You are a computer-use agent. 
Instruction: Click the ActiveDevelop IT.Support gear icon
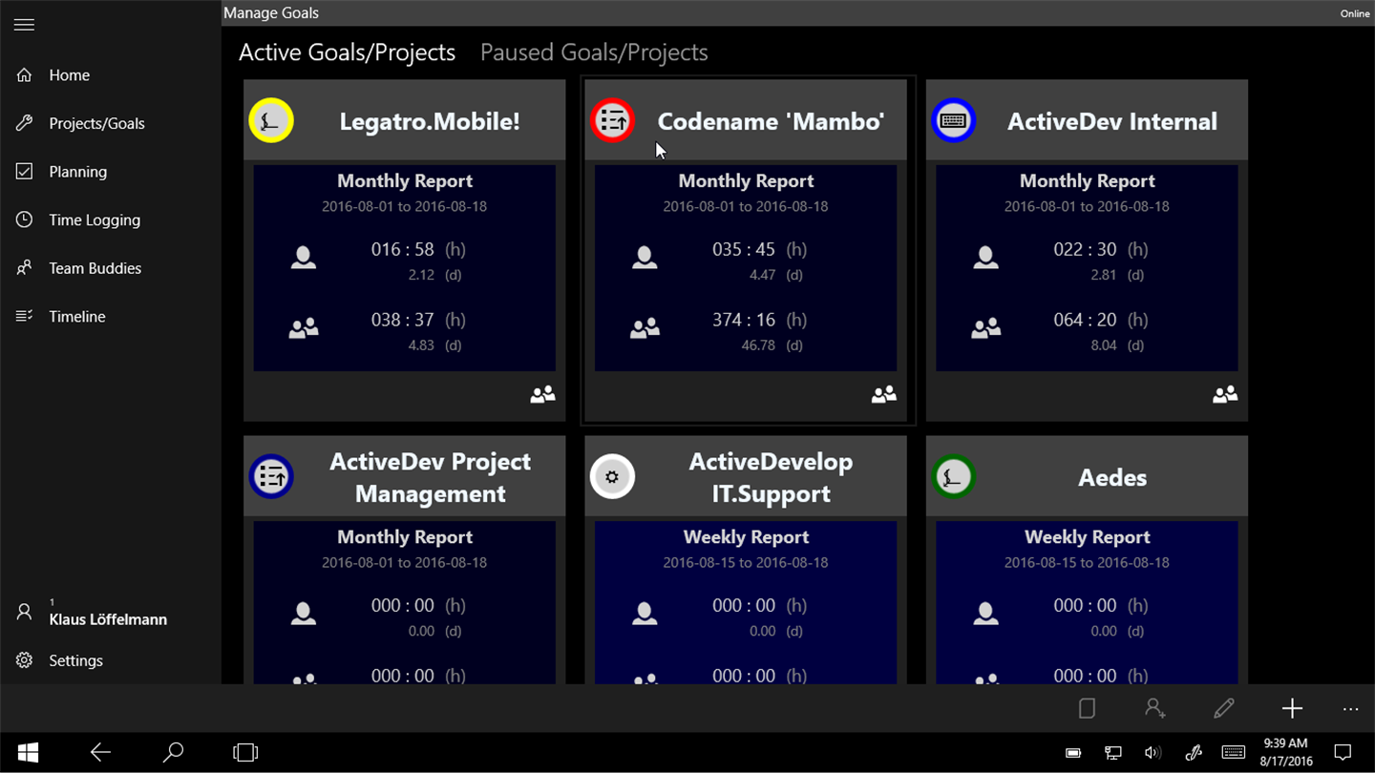(x=612, y=477)
